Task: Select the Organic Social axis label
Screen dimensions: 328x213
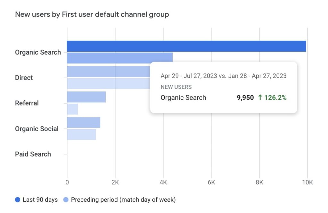Action: [x=37, y=129]
